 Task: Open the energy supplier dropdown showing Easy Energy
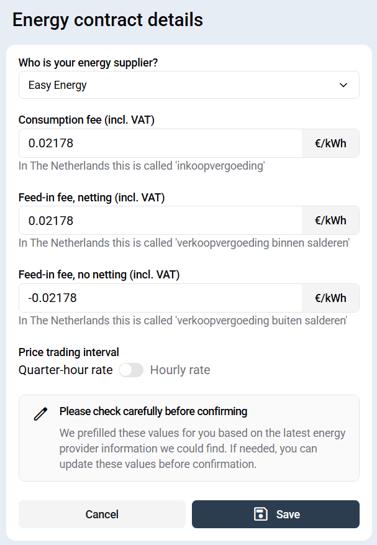[188, 85]
